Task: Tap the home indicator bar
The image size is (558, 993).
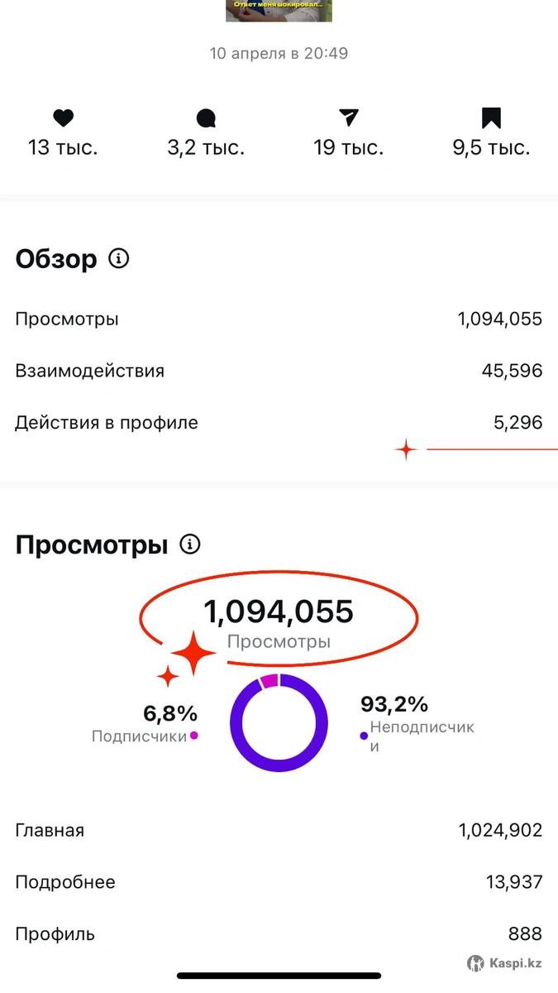Action: (x=279, y=976)
